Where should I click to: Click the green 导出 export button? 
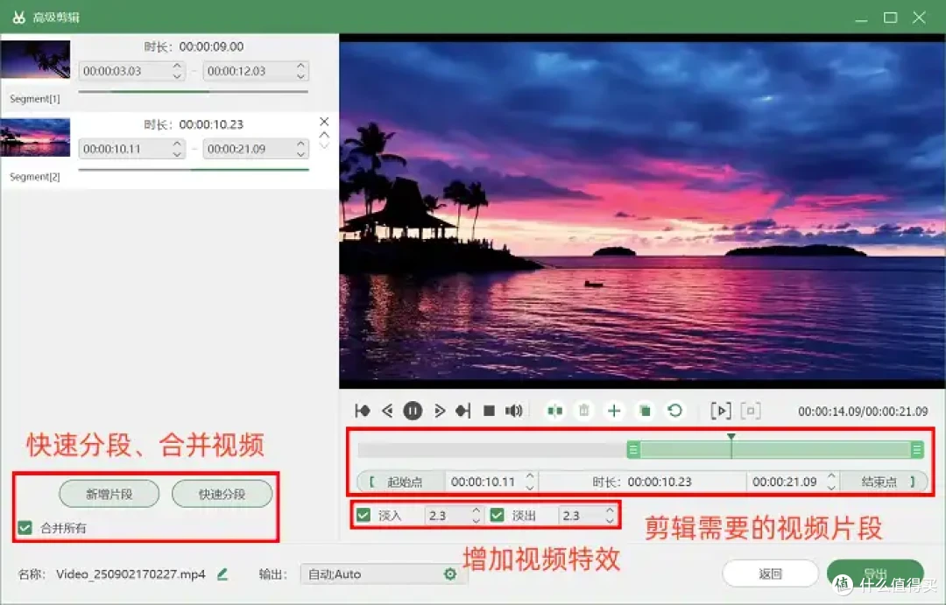pyautogui.click(x=875, y=573)
